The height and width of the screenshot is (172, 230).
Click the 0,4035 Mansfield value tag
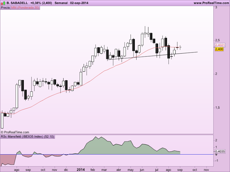[x=220, y=151]
